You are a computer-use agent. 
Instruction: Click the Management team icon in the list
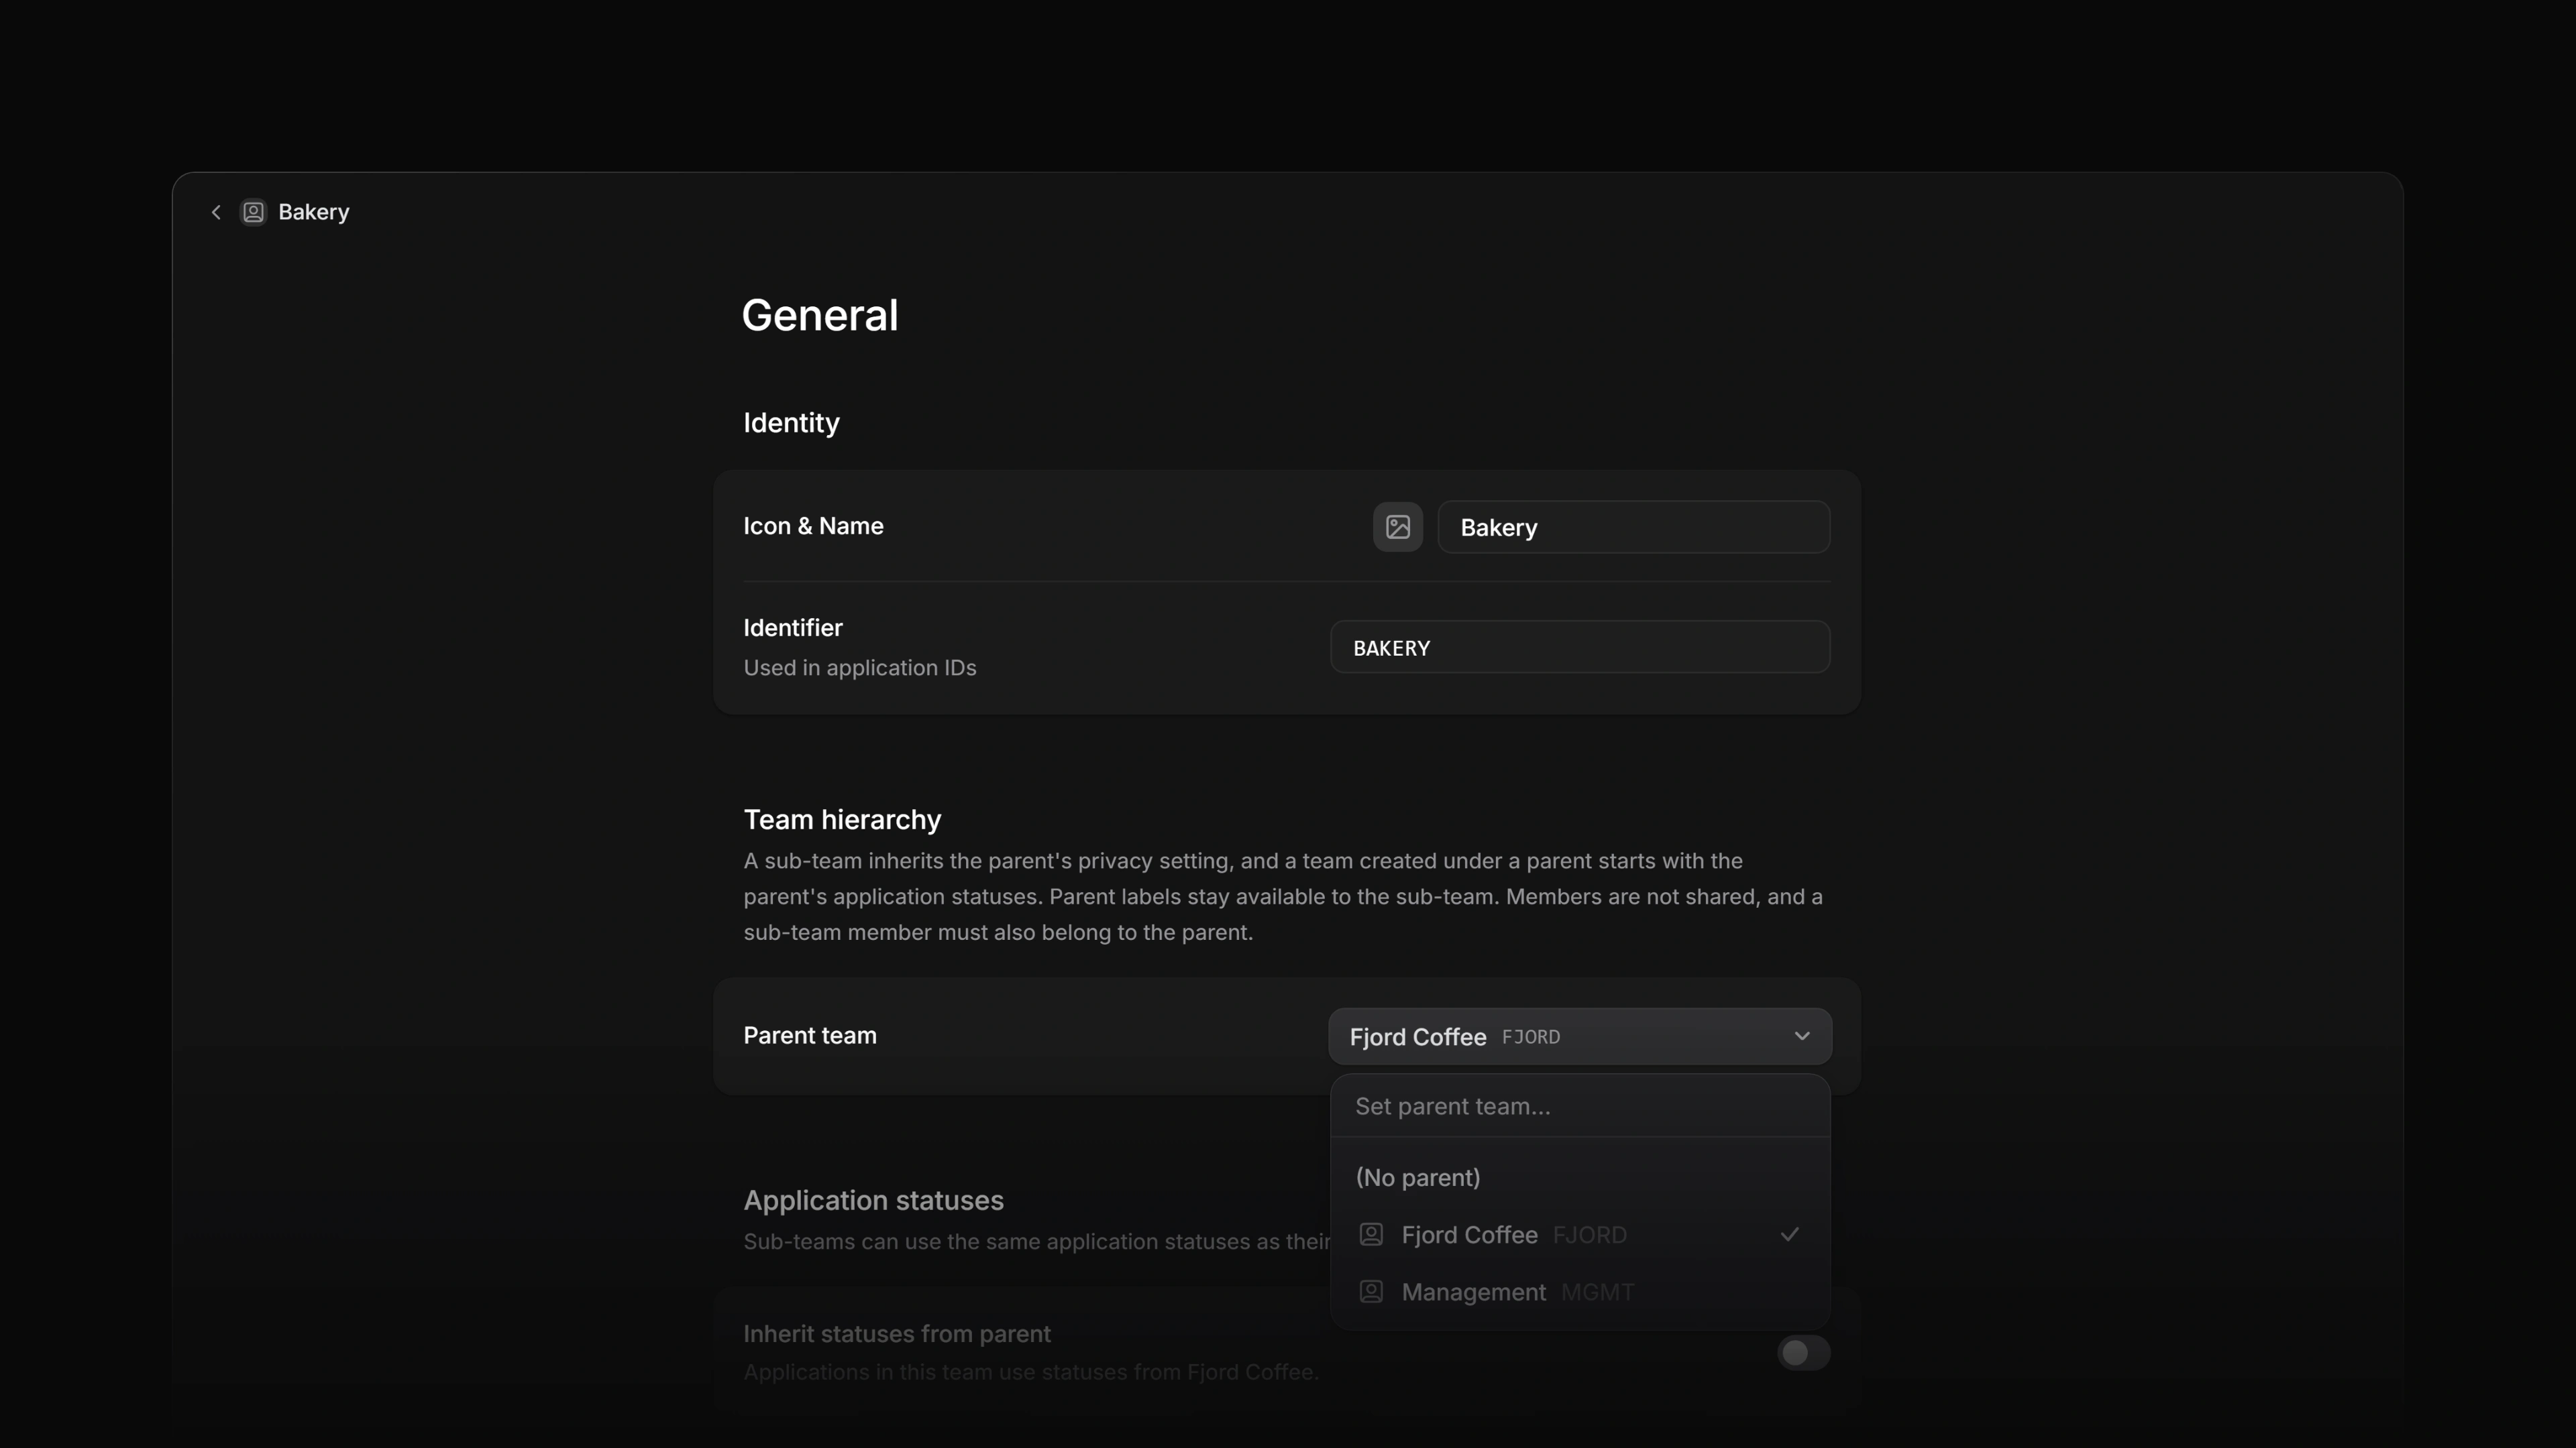1371,1291
